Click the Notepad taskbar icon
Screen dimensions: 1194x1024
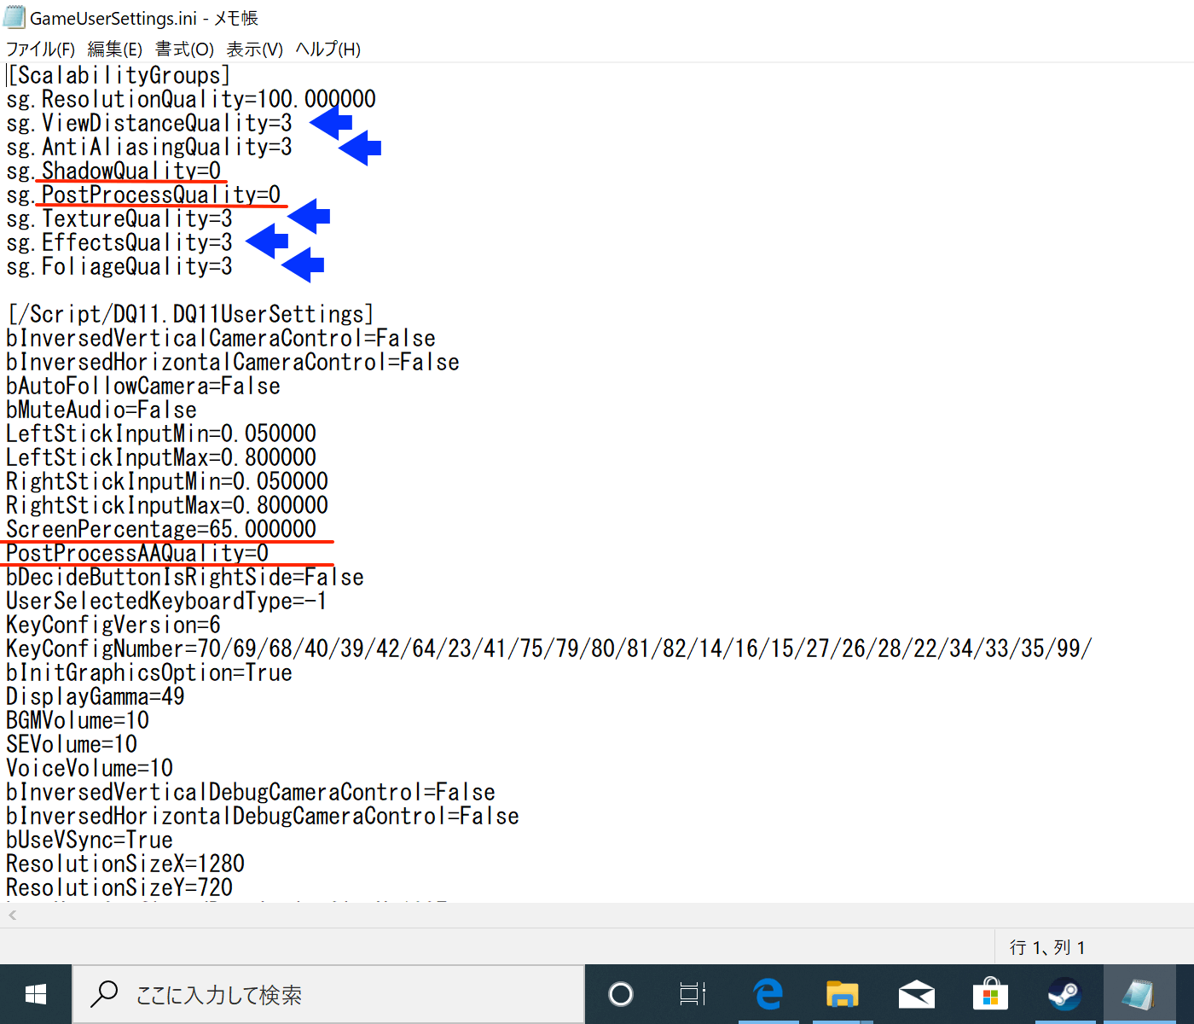1139,994
